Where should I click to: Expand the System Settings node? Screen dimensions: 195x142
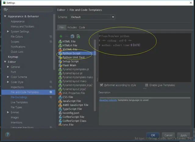8,31
